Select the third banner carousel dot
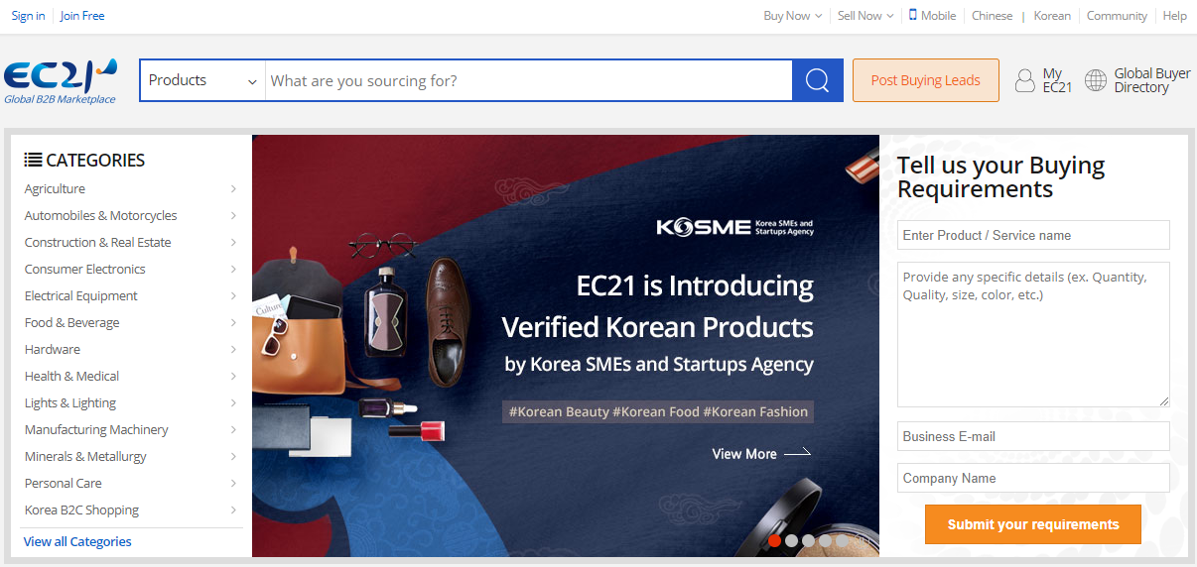The height and width of the screenshot is (567, 1197). [x=808, y=540]
